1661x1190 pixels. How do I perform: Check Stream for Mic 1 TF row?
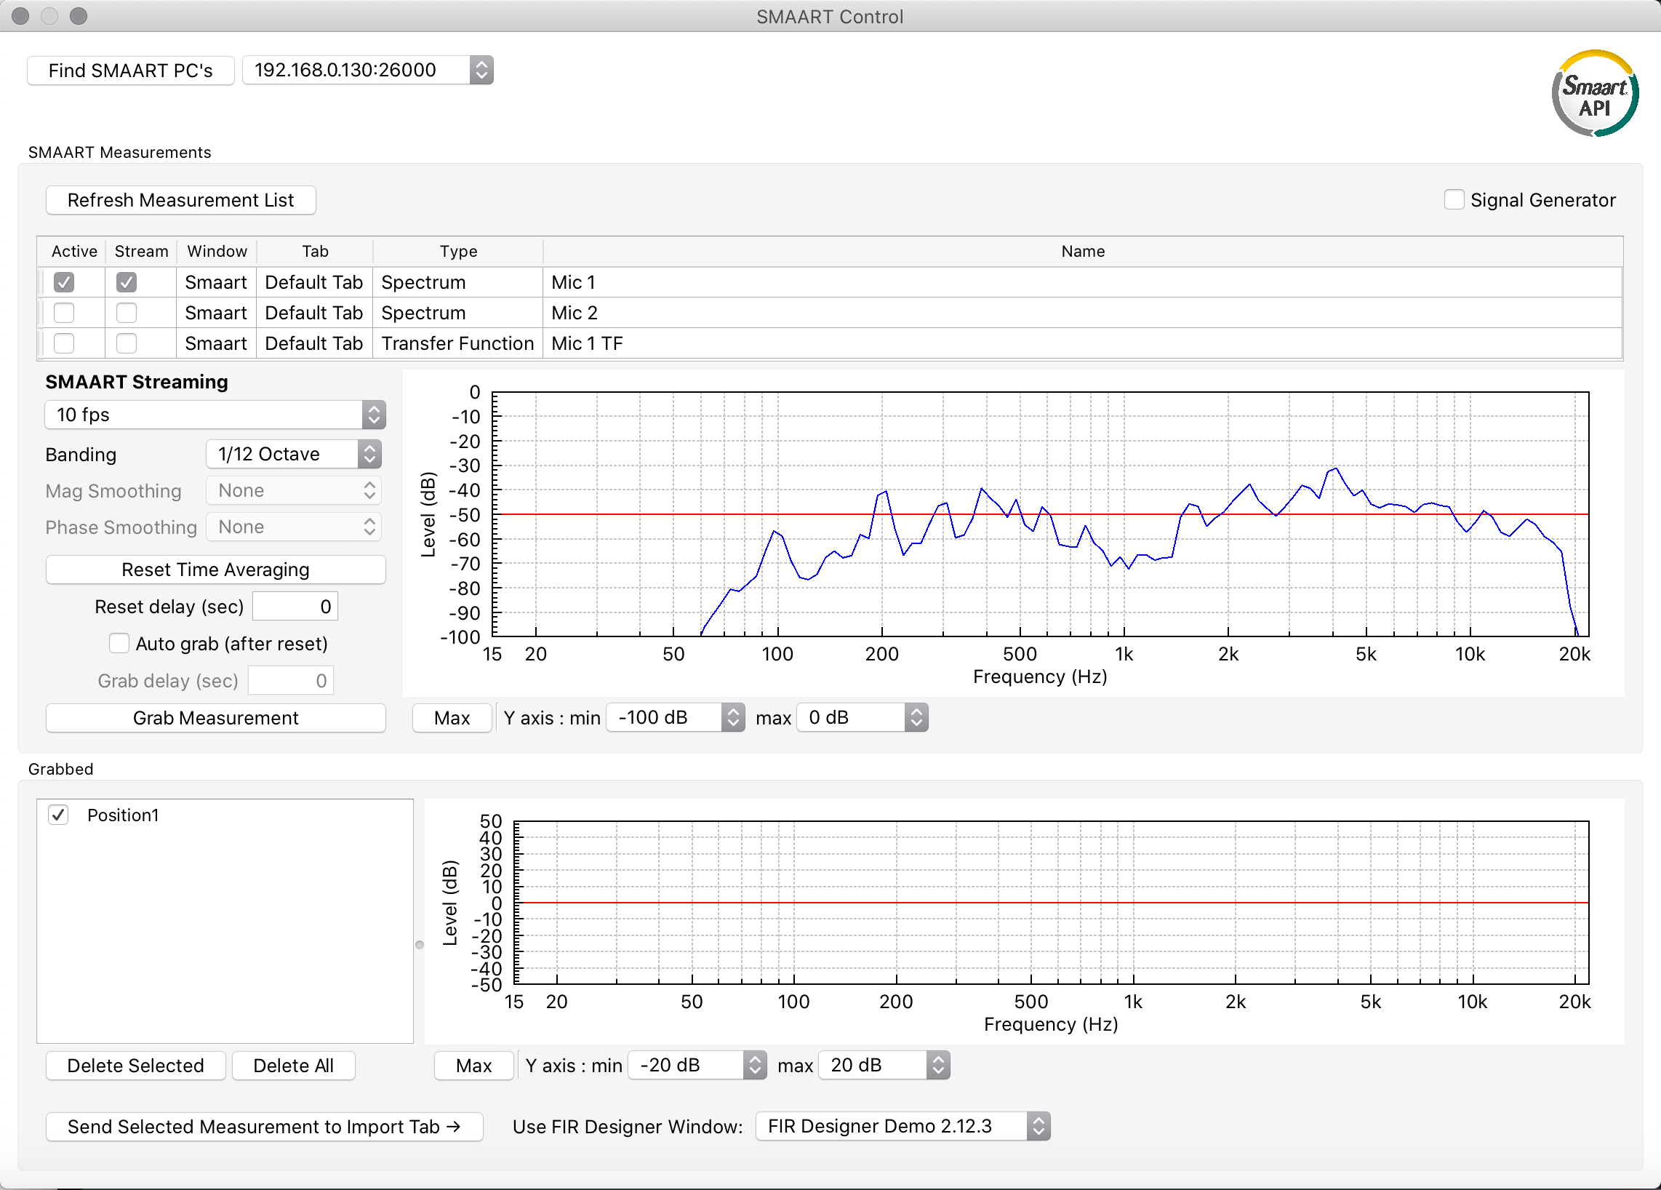pos(126,343)
